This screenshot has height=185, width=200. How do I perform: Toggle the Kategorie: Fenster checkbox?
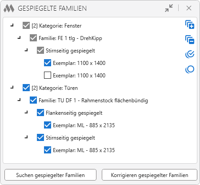click(x=26, y=25)
